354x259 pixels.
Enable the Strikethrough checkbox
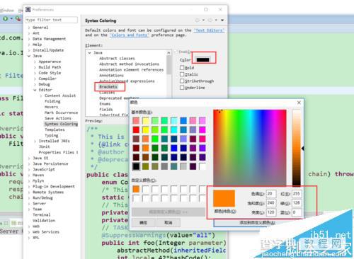pos(182,81)
